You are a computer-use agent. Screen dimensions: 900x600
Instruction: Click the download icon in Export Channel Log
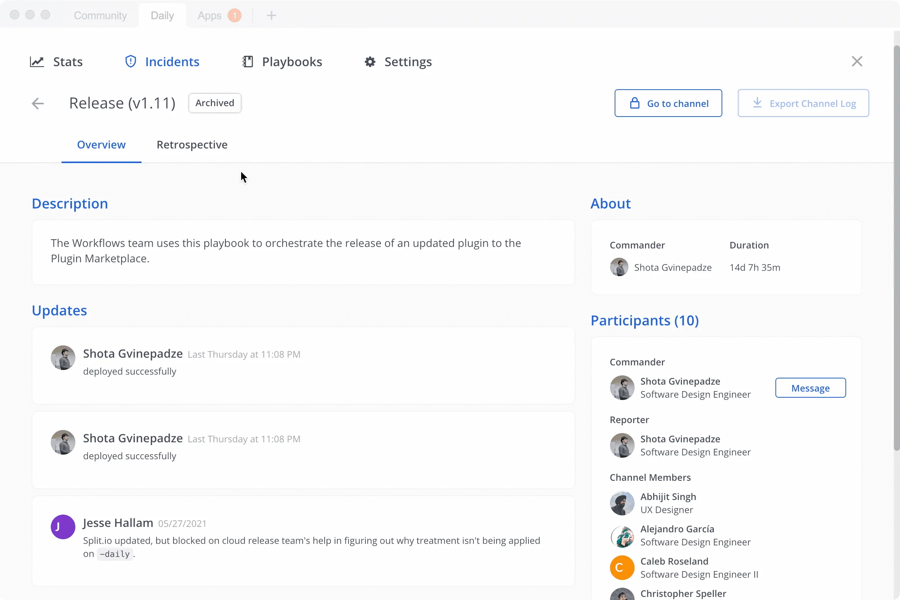pyautogui.click(x=757, y=103)
